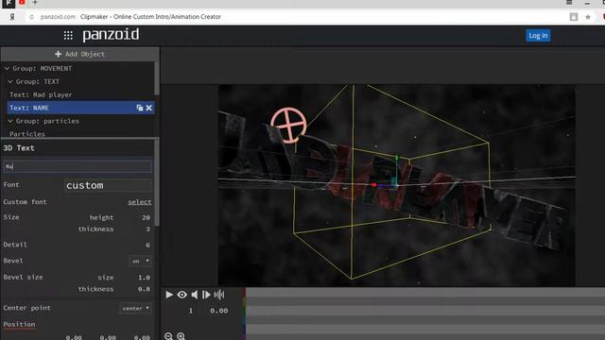Click the 3D Text content input field

pos(78,166)
